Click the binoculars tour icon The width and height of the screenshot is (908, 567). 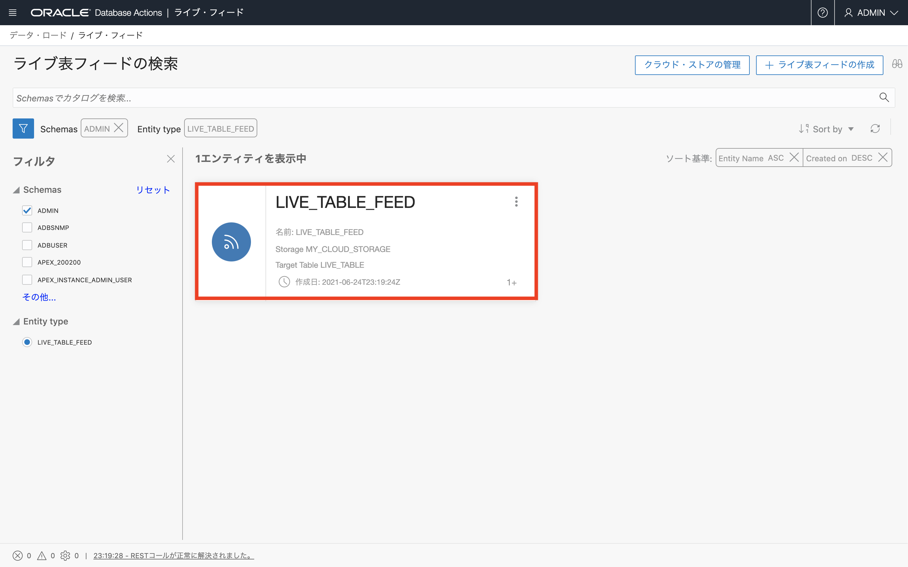[897, 64]
